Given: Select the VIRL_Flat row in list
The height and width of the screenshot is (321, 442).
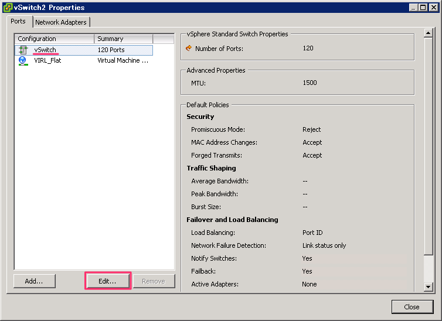Looking at the screenshot, I should [84, 61].
